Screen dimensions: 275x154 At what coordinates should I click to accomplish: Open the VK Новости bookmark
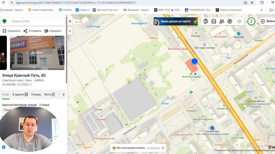(82, 10)
